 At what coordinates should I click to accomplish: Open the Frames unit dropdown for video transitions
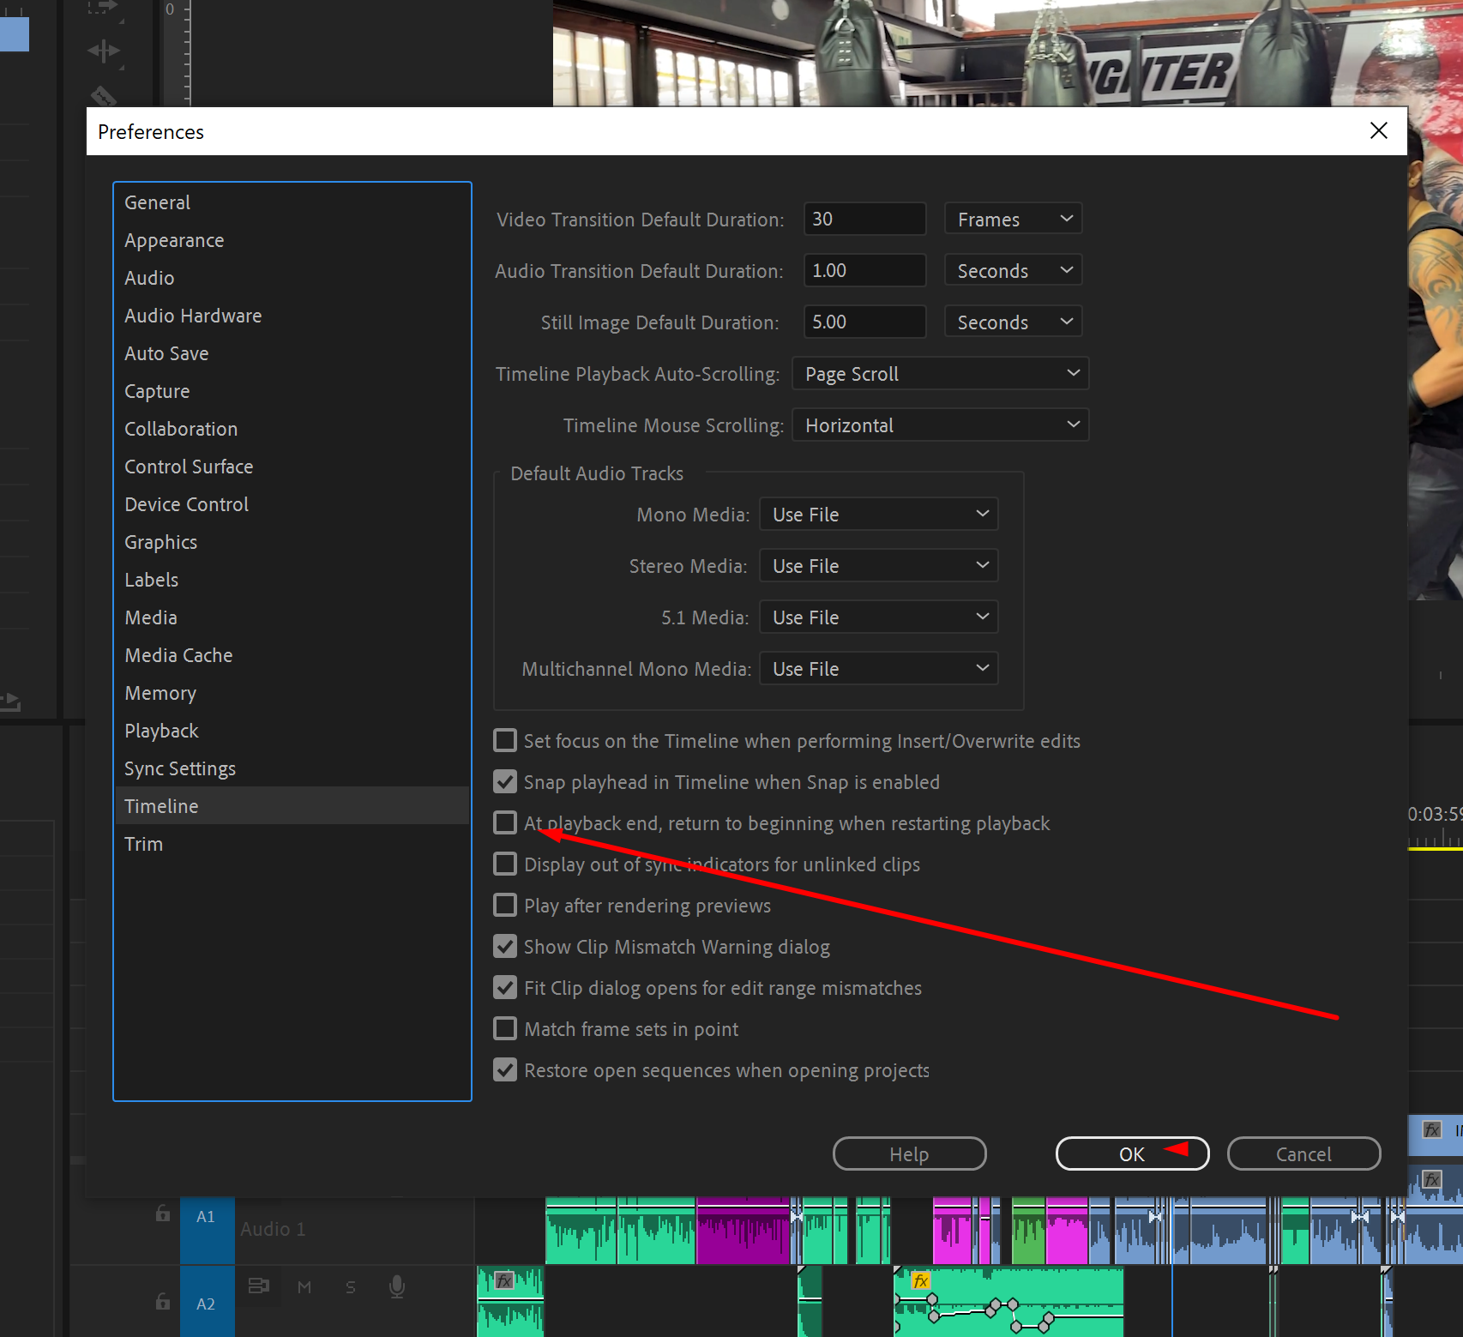(x=1013, y=219)
